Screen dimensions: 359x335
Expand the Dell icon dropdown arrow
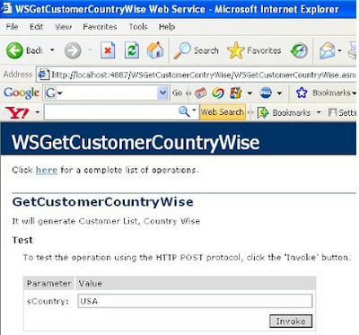tap(279, 93)
